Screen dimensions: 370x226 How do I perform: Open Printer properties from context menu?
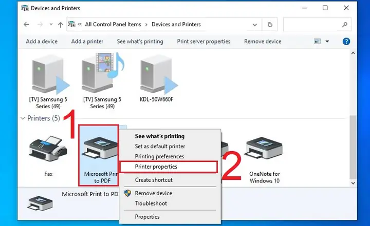click(168, 167)
